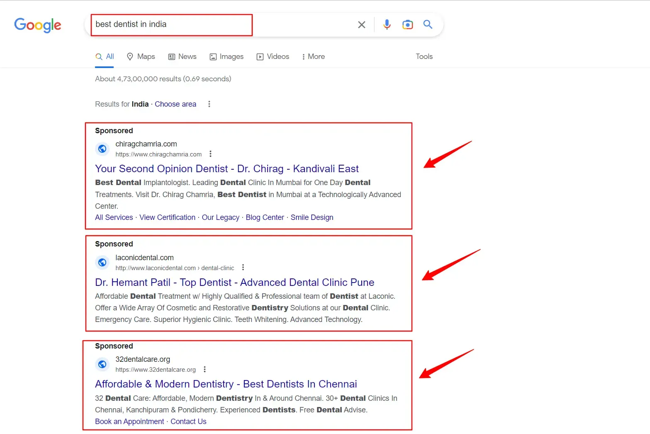Clear the search query with X icon
This screenshot has height=434, width=650.
click(362, 25)
